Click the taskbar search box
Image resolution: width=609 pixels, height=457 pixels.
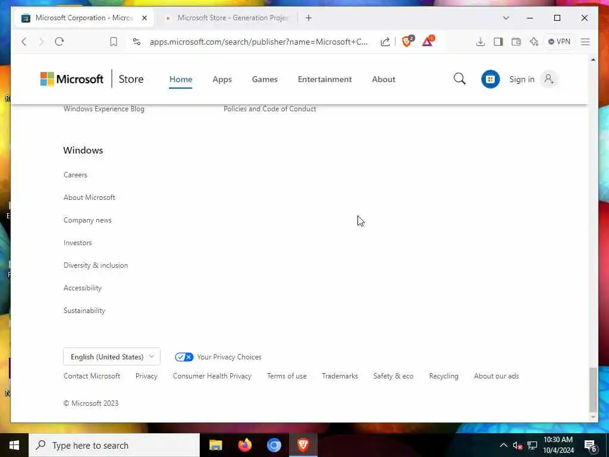(114, 445)
